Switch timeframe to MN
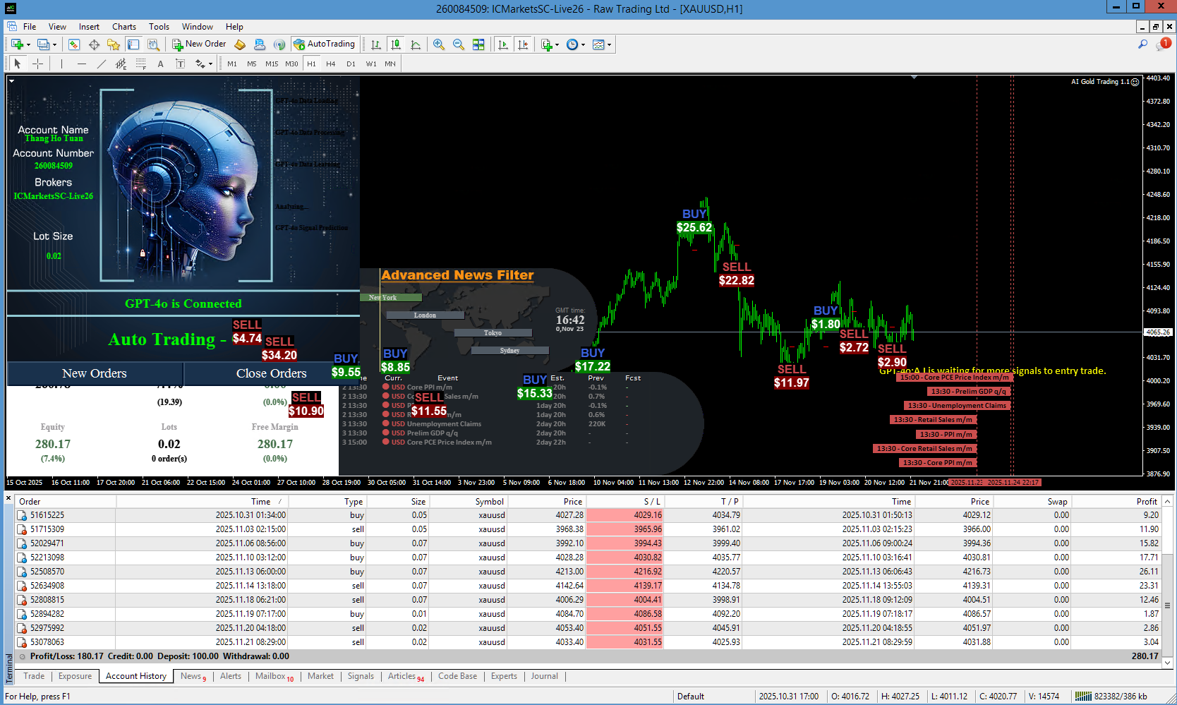Image resolution: width=1177 pixels, height=705 pixels. 390,64
